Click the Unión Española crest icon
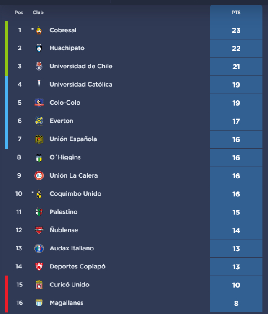This screenshot has height=314, width=268. tap(39, 139)
